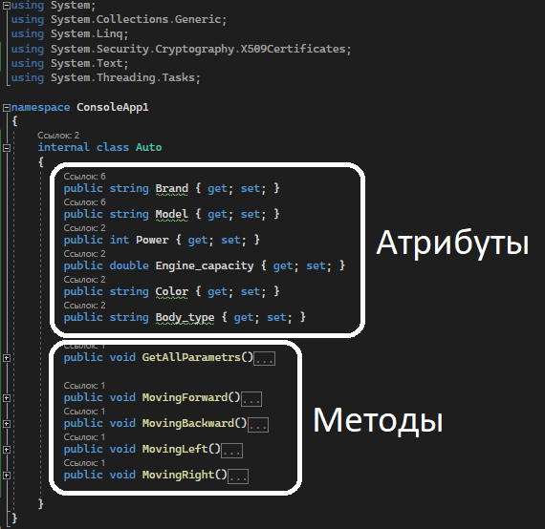Open the references link above Body_type property

(84, 306)
